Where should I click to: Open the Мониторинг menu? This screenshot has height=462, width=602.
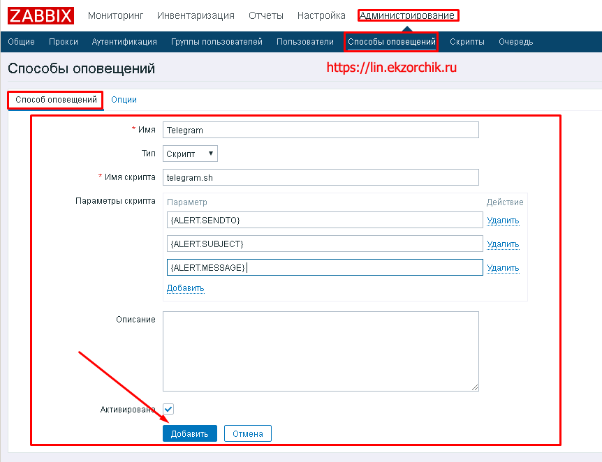(x=115, y=15)
